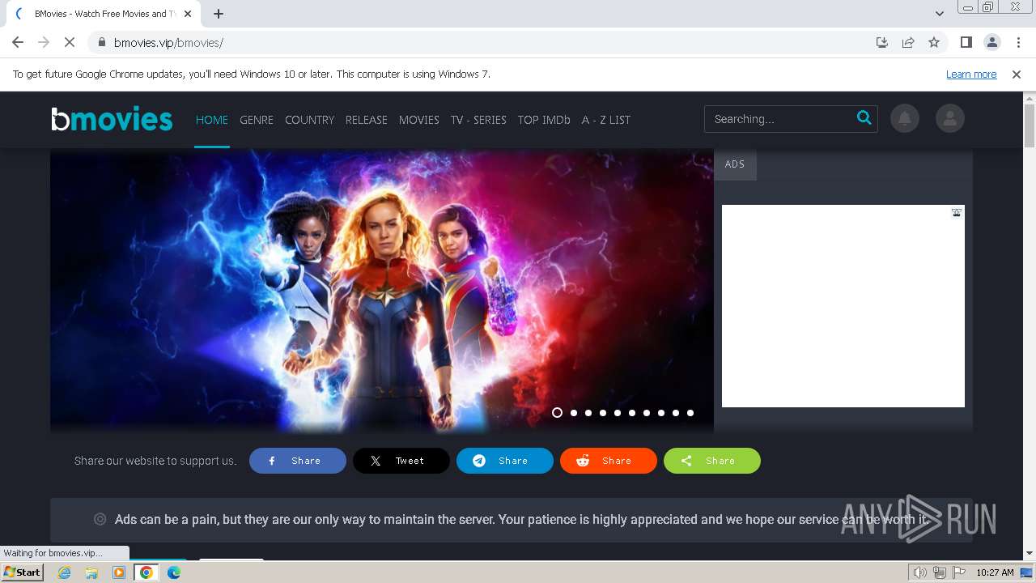Open the GENRE menu
The width and height of the screenshot is (1036, 583).
click(257, 119)
